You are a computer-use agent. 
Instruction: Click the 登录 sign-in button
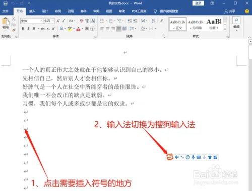(x=198, y=3)
